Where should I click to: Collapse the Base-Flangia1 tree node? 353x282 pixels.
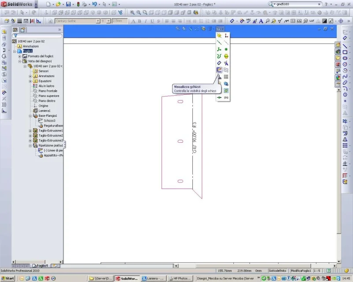pos(30,115)
